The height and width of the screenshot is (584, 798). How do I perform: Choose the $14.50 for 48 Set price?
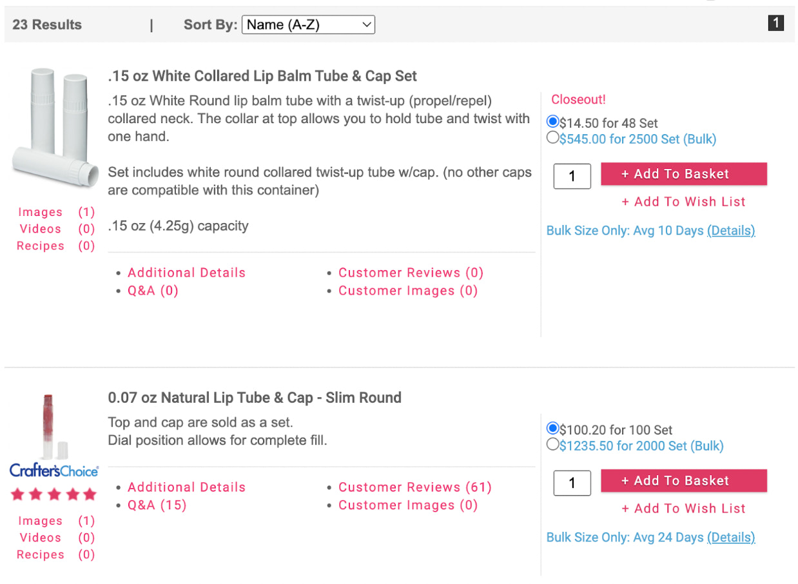553,121
